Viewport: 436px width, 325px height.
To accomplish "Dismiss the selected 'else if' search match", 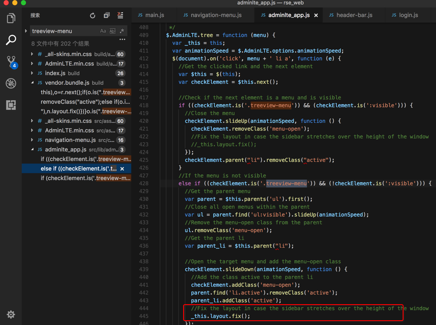I will [122, 169].
